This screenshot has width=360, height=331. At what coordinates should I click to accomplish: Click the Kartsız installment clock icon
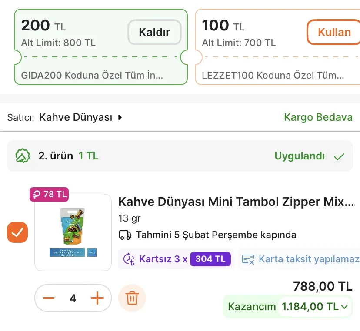pyautogui.click(x=129, y=259)
